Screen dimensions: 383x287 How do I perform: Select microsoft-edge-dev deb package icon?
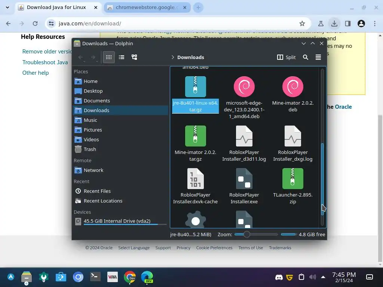(244, 87)
